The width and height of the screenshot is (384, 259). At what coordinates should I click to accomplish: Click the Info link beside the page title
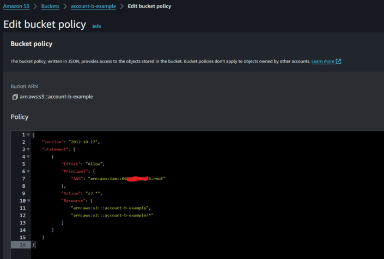96,26
